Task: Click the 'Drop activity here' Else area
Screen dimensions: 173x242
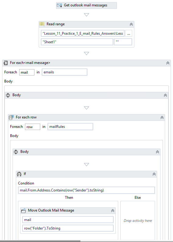Action: 138,221
